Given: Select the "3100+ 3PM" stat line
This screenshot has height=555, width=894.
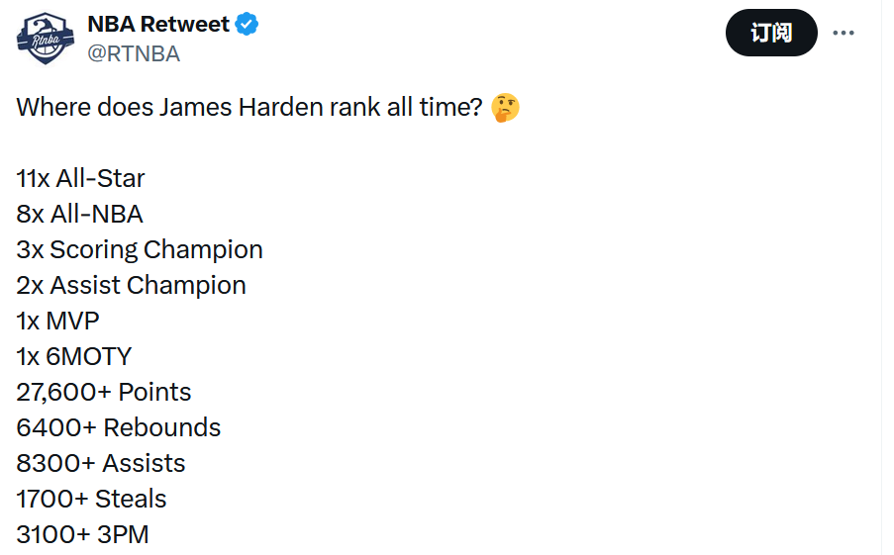Looking at the screenshot, I should pyautogui.click(x=82, y=534).
